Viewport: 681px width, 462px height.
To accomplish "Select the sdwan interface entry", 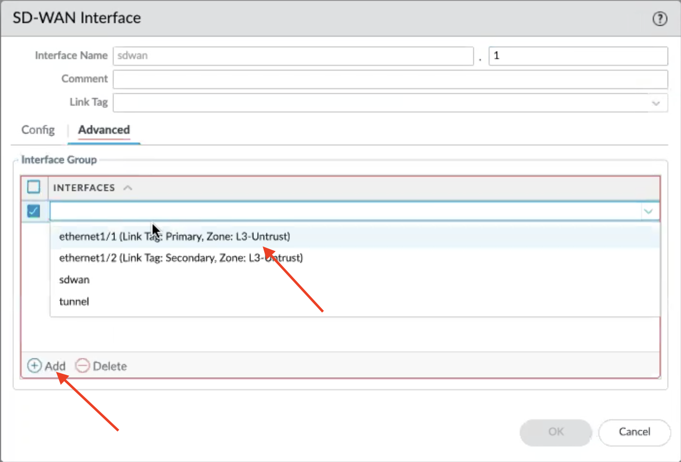I will coord(74,280).
